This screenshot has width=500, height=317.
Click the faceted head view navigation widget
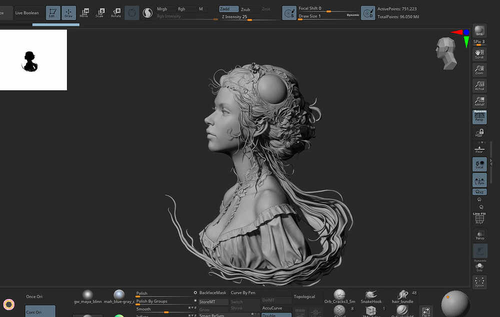(446, 53)
